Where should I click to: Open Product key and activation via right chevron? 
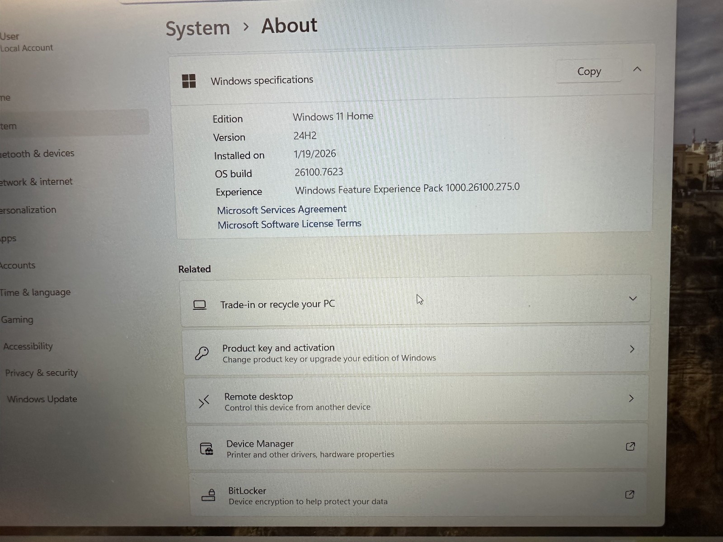632,349
